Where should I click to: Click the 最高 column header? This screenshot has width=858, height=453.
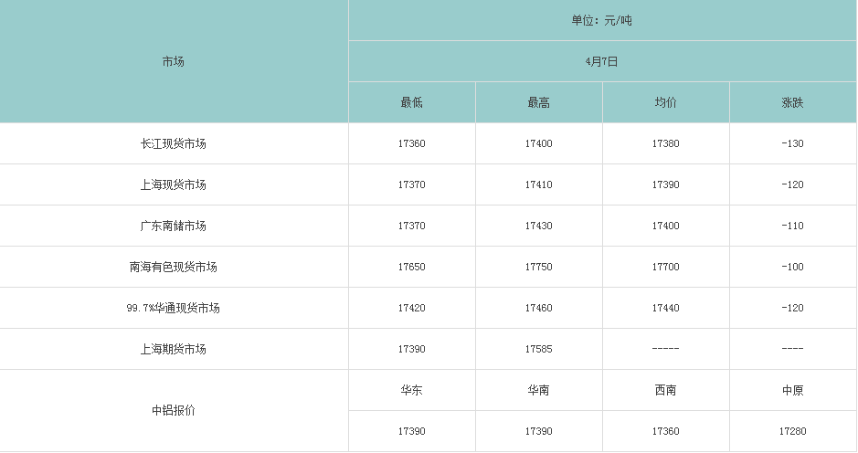pyautogui.click(x=539, y=102)
